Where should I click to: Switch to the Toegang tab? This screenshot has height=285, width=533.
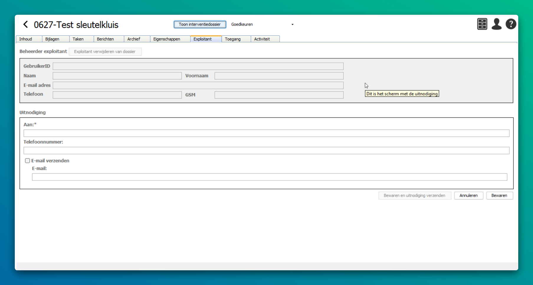(x=236, y=39)
